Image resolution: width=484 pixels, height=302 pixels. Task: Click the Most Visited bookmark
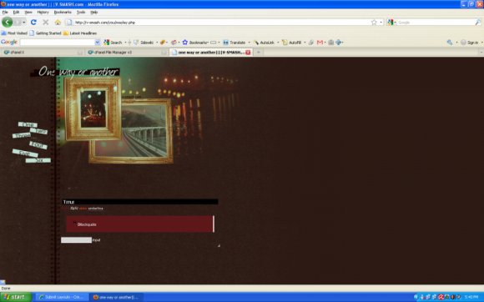(14, 33)
